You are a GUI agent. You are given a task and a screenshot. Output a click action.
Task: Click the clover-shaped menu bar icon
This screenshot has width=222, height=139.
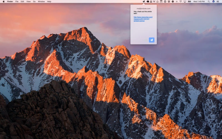click(173, 1)
